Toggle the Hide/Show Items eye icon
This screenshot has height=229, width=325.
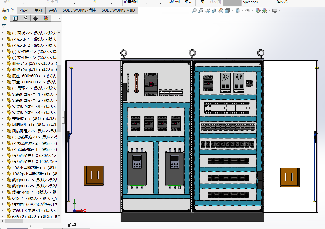pos(248,11)
